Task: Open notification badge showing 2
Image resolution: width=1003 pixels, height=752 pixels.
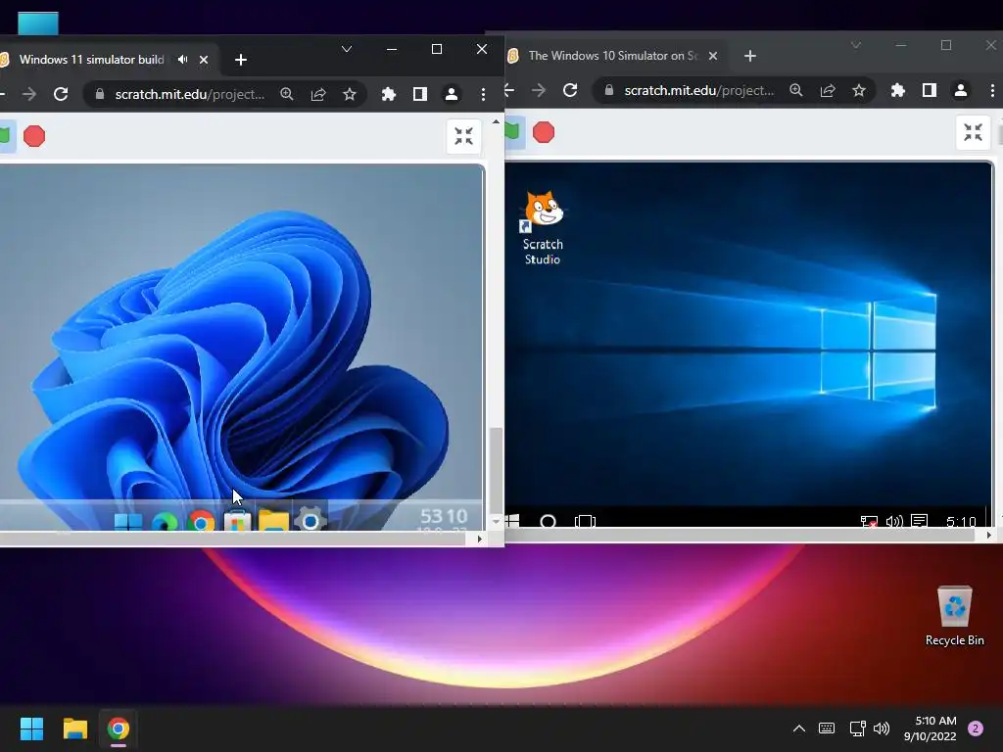Action: [x=976, y=728]
